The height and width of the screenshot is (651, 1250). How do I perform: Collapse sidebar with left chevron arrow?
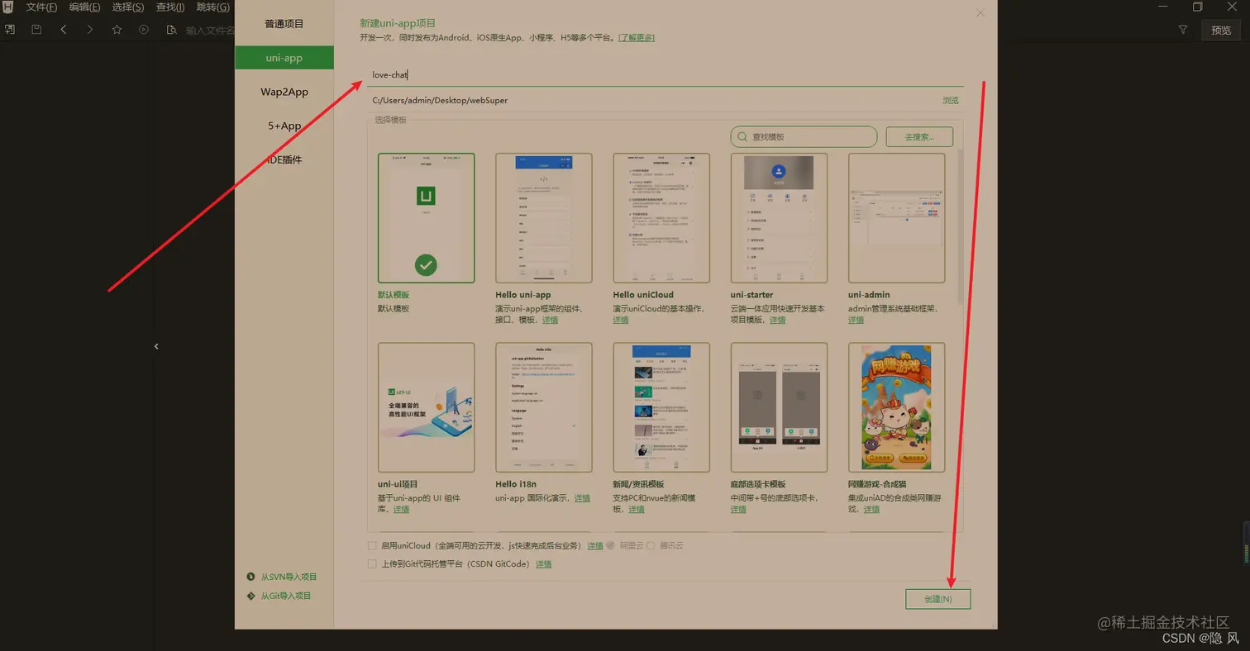coord(156,347)
